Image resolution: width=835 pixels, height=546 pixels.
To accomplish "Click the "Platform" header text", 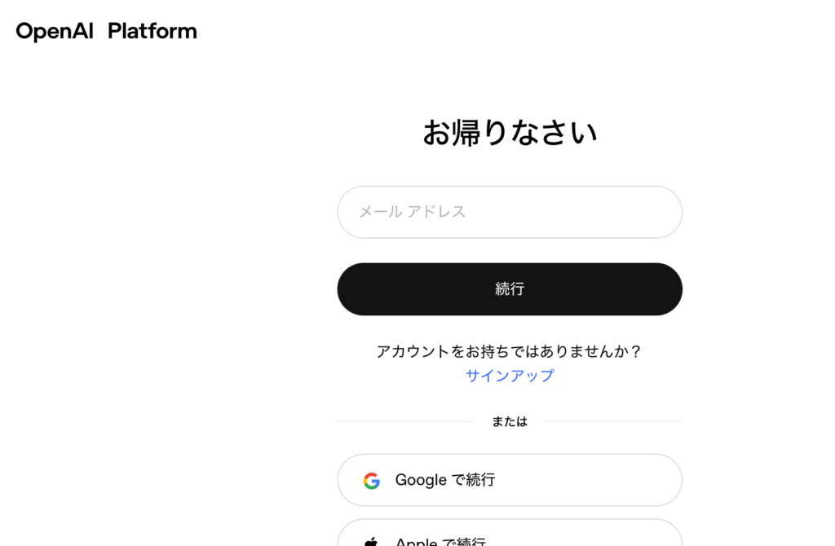I will 152,32.
